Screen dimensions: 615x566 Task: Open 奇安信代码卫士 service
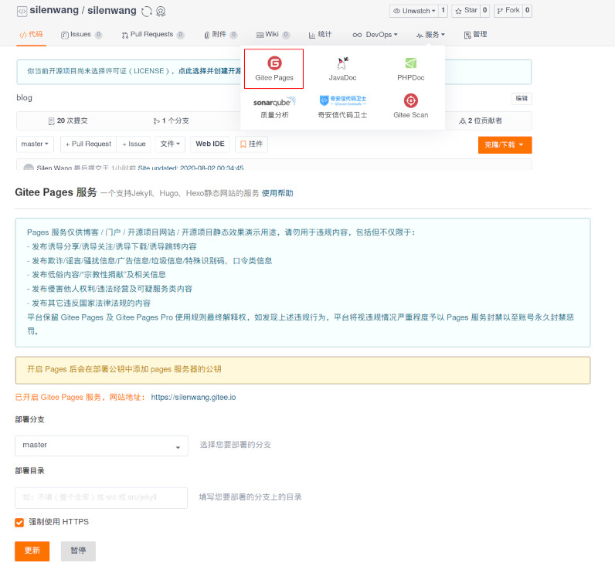342,107
